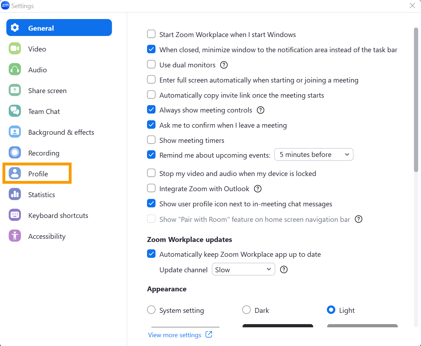421x346 pixels.
Task: Click the Zoom Workplace updates heading
Action: pyautogui.click(x=190, y=239)
